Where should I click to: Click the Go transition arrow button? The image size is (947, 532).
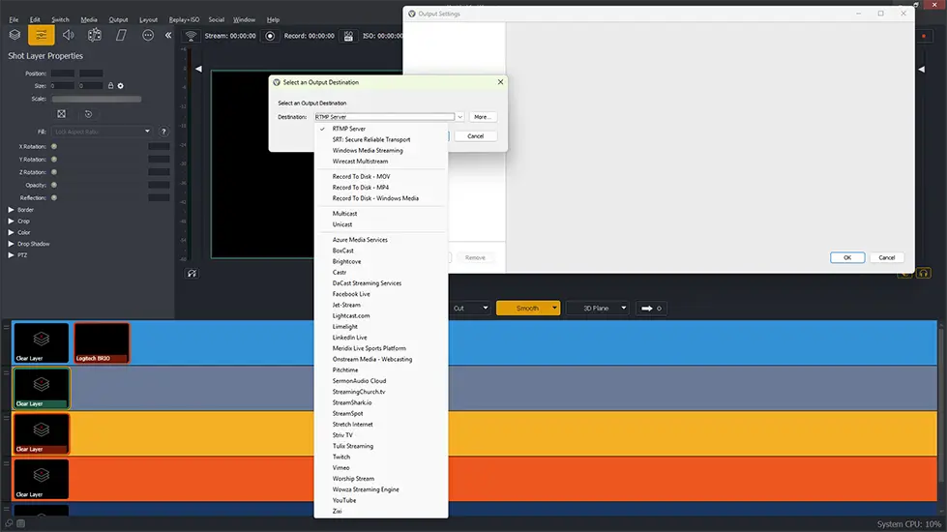click(651, 308)
